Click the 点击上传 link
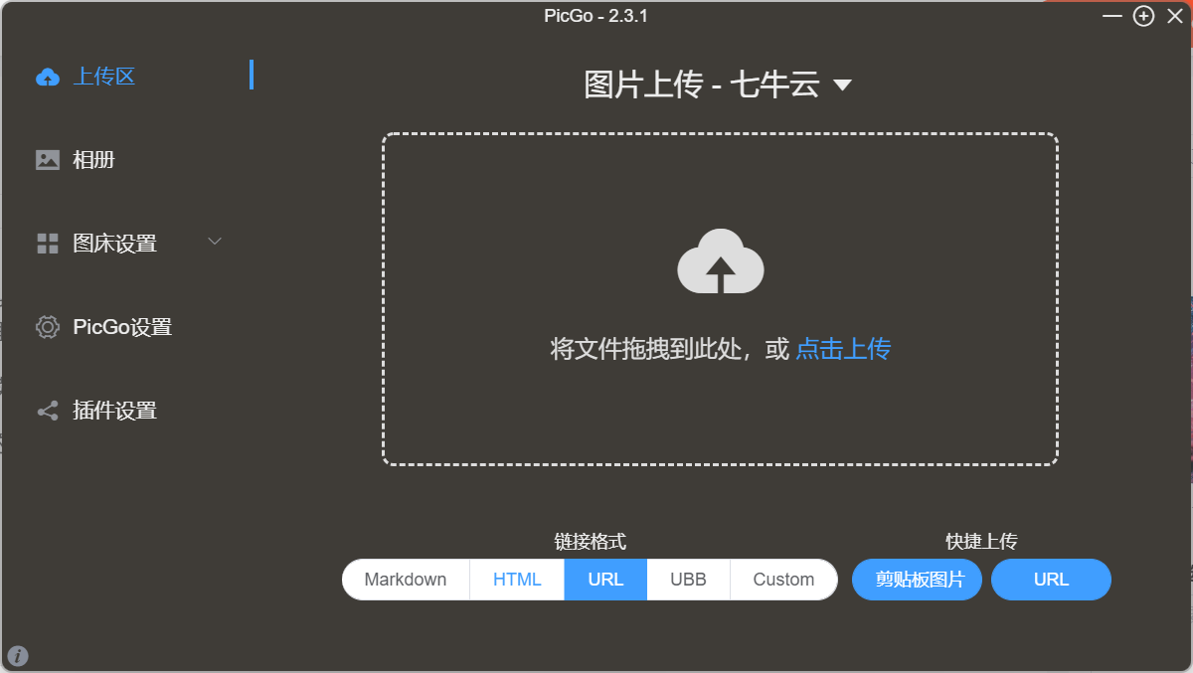The height and width of the screenshot is (673, 1193). tap(843, 349)
